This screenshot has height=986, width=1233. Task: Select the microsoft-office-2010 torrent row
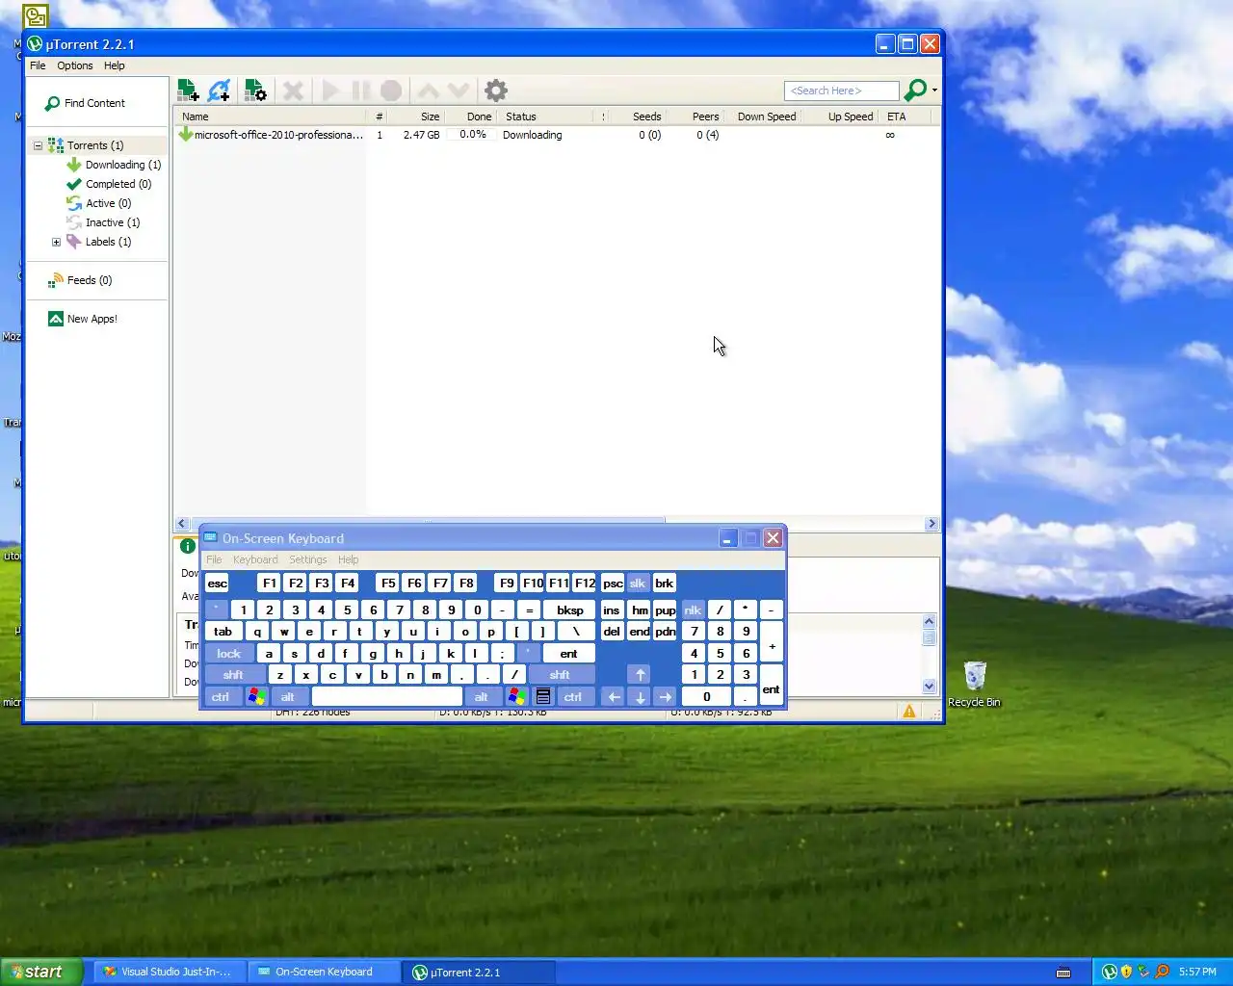tap(557, 135)
